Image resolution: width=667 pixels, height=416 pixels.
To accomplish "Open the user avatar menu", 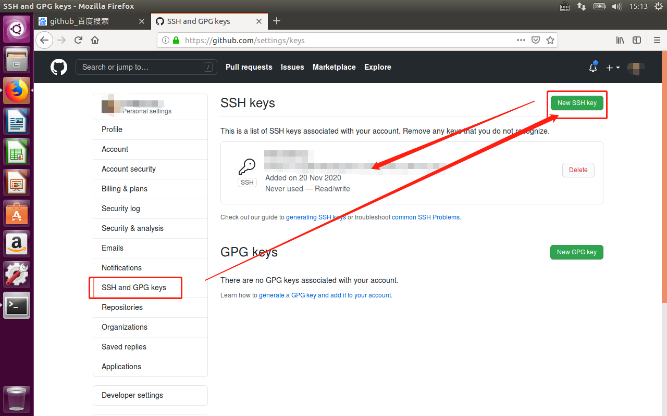I will (x=636, y=68).
